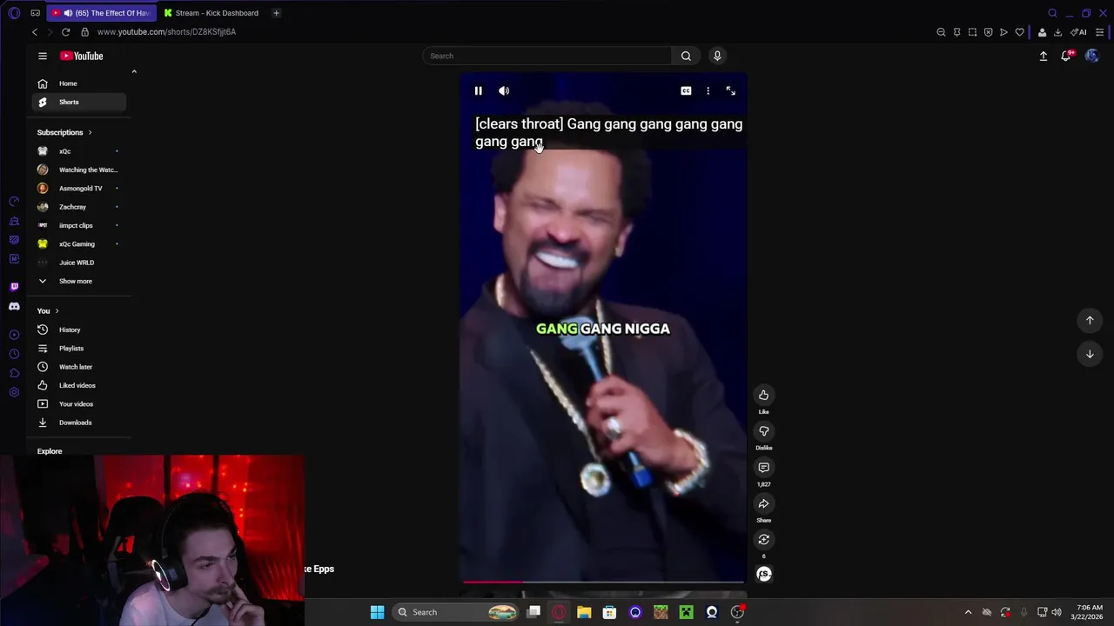Screen dimensions: 1114x626
Task: Click the sidebar scroll-up caret
Action: point(133,71)
